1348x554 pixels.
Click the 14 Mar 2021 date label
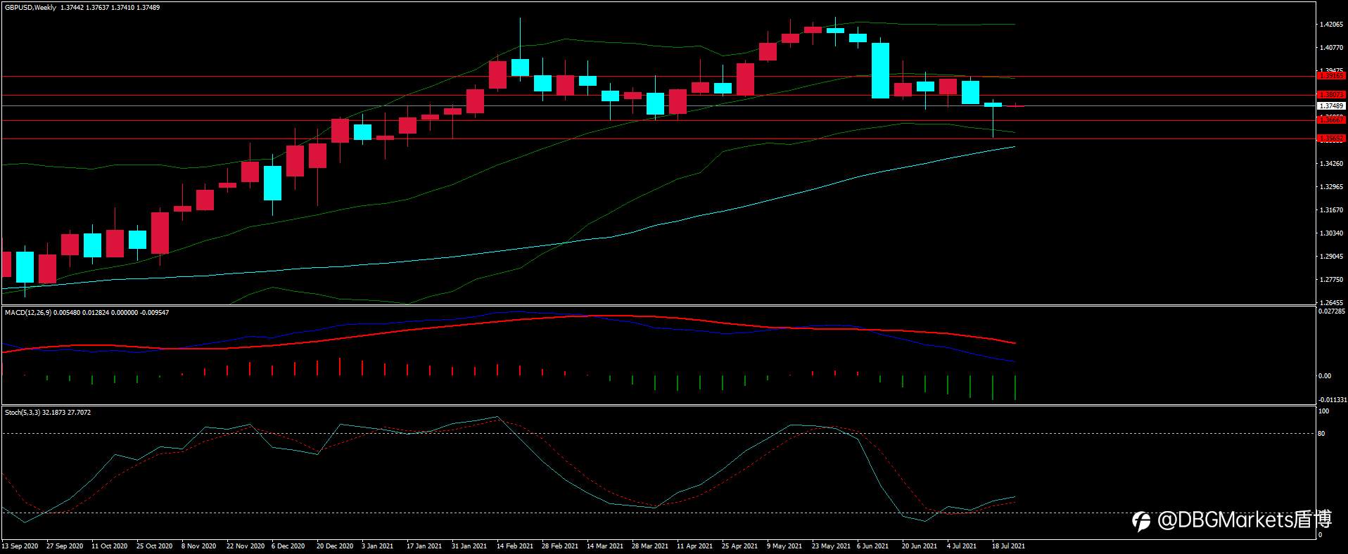(x=605, y=546)
